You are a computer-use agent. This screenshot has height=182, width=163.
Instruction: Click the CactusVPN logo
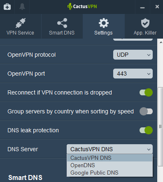[82, 7]
